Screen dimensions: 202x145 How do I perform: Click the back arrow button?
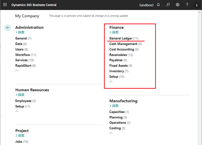(8, 28)
